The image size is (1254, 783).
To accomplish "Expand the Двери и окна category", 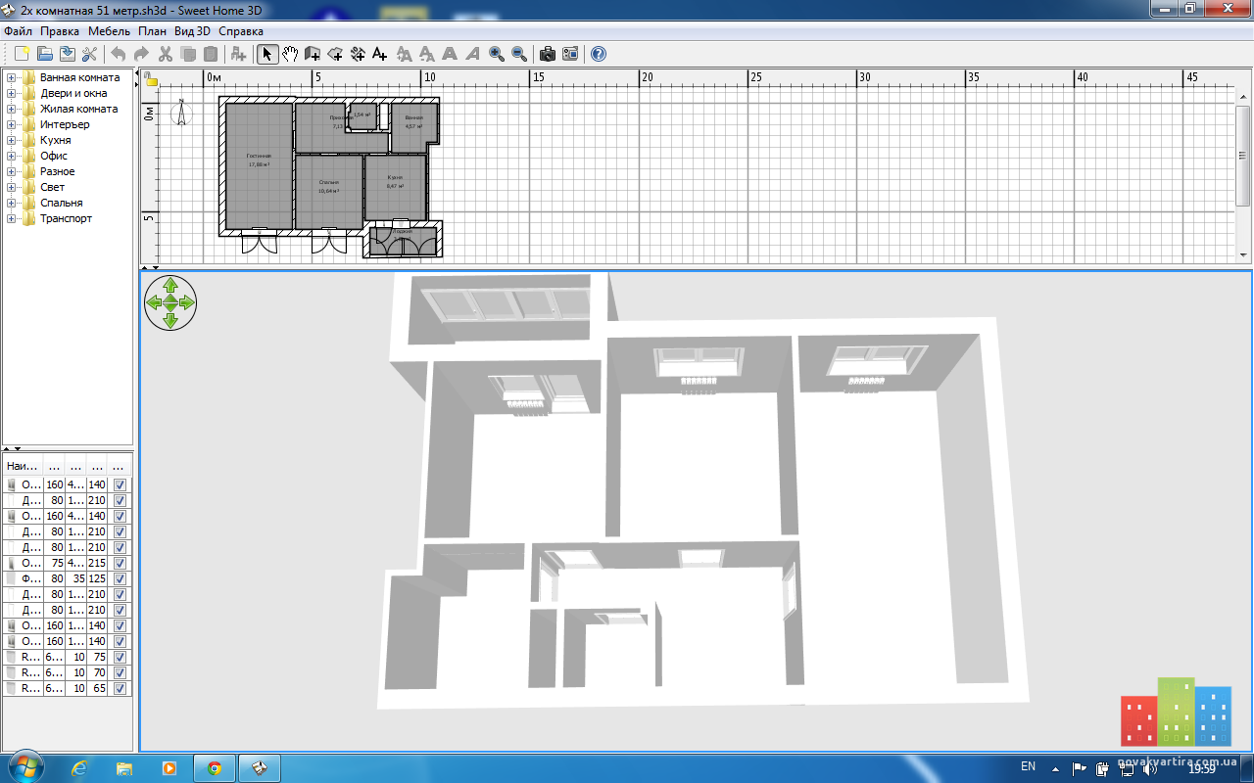I will click(11, 93).
